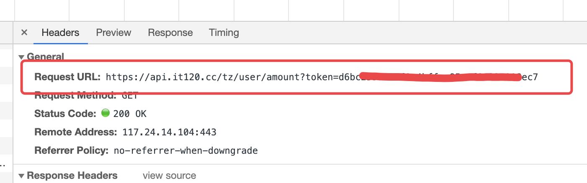
Task: Switch to the Headers tab
Action: point(60,33)
